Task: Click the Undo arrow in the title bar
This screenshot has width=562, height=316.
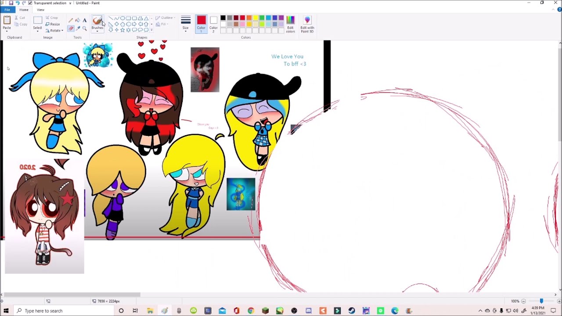Action: 18,3
